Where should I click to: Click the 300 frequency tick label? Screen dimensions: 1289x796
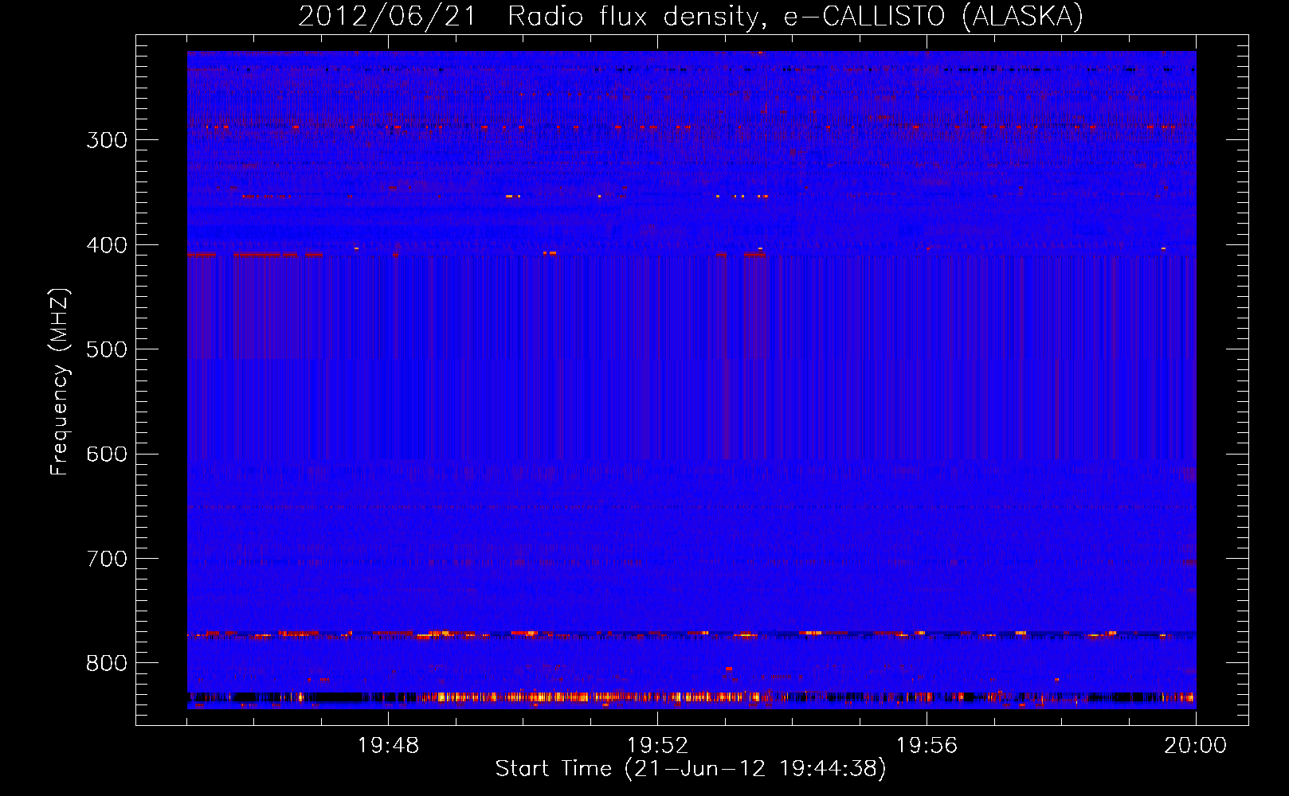(107, 140)
